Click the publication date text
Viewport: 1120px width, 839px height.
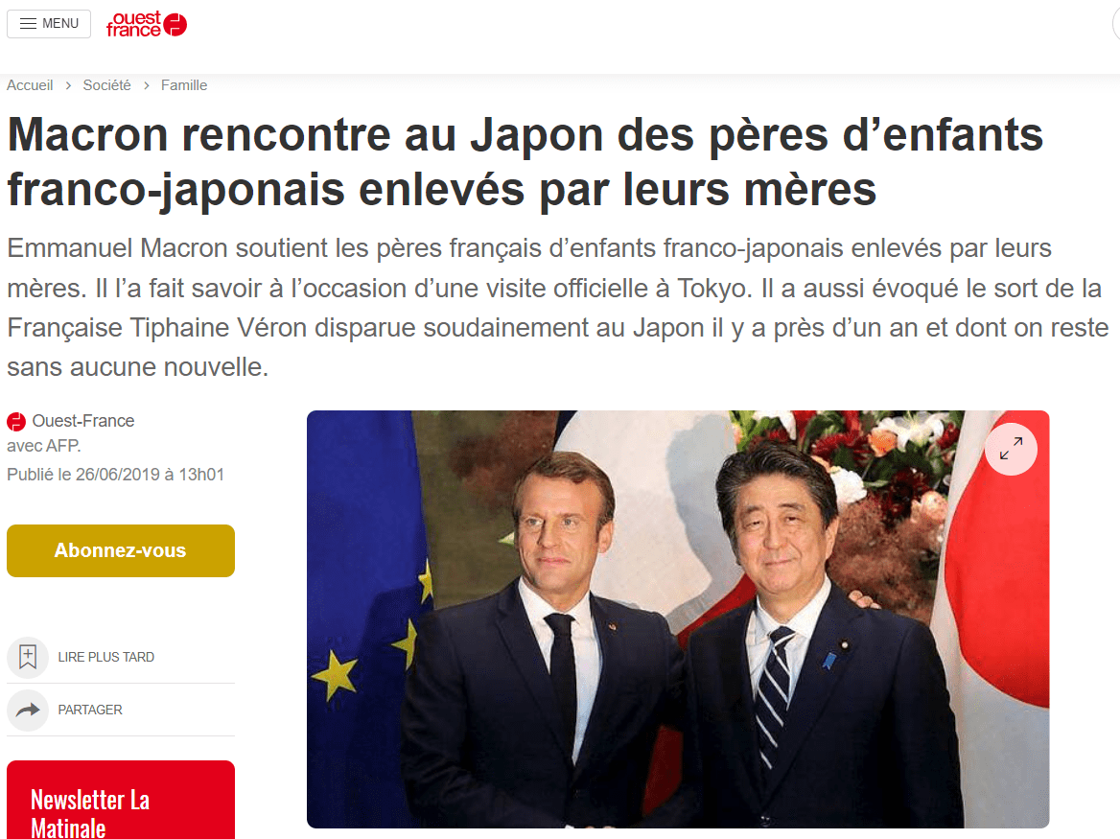click(116, 474)
